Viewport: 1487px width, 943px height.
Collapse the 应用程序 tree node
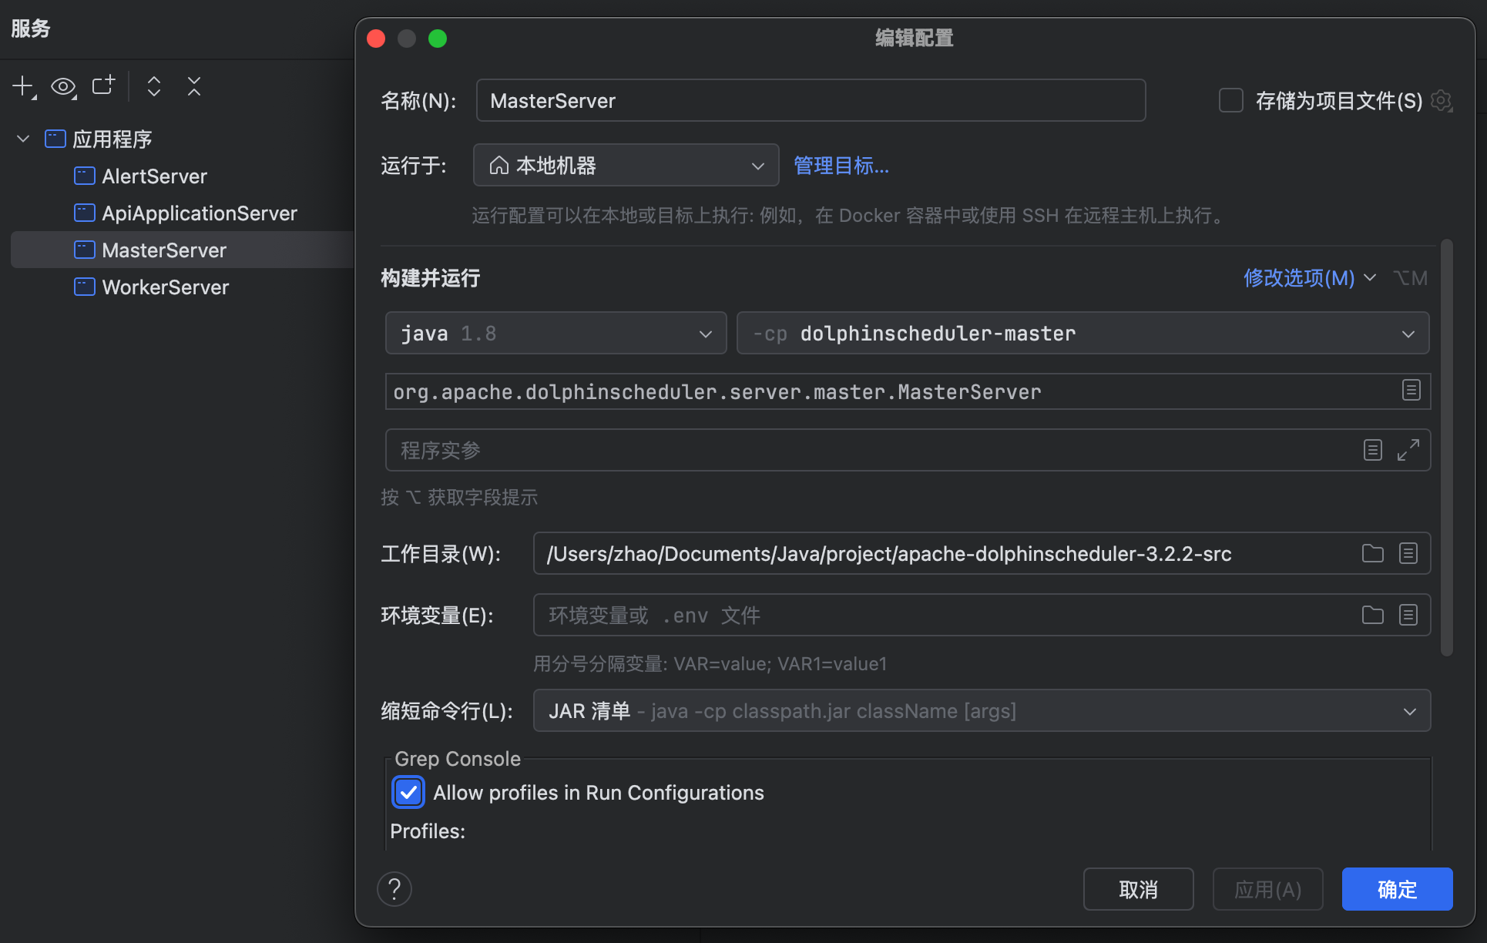click(x=23, y=139)
